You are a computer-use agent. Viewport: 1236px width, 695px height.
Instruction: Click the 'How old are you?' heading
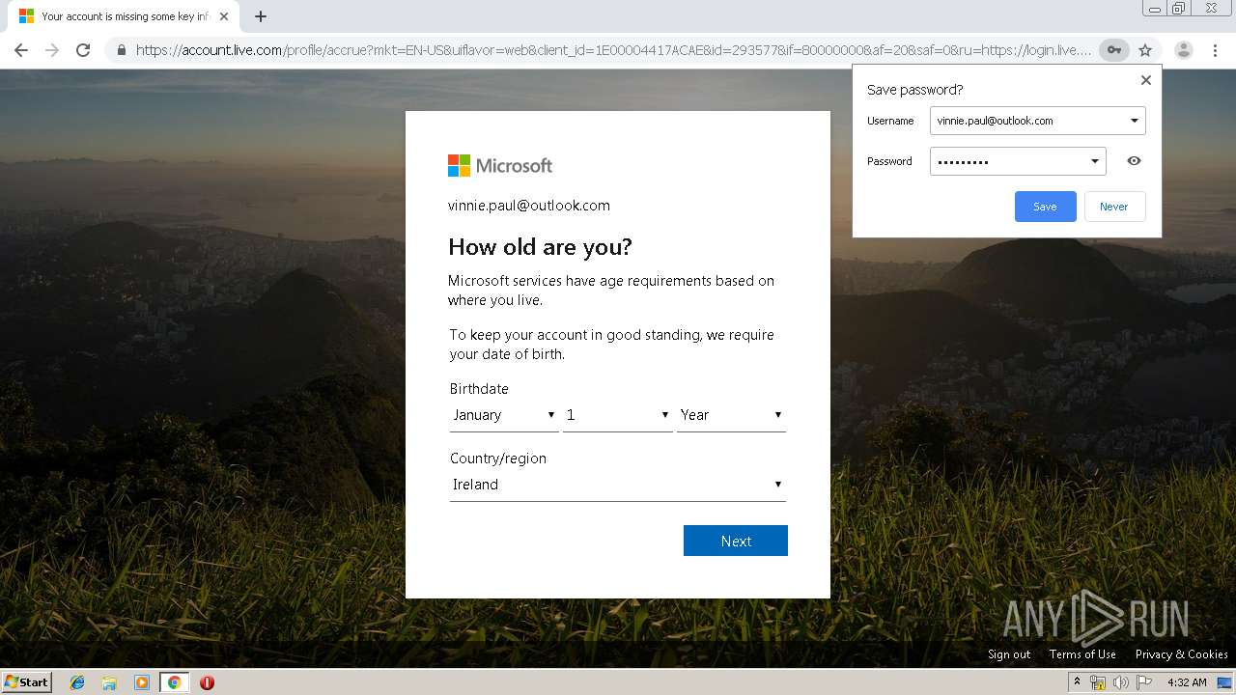[x=540, y=247]
